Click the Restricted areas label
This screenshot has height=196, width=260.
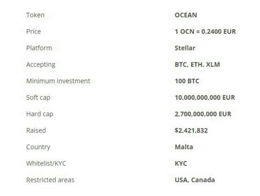point(50,180)
